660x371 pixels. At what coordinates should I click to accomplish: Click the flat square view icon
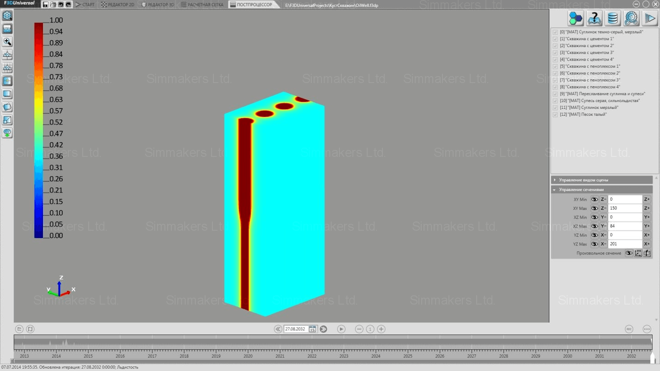[7, 94]
